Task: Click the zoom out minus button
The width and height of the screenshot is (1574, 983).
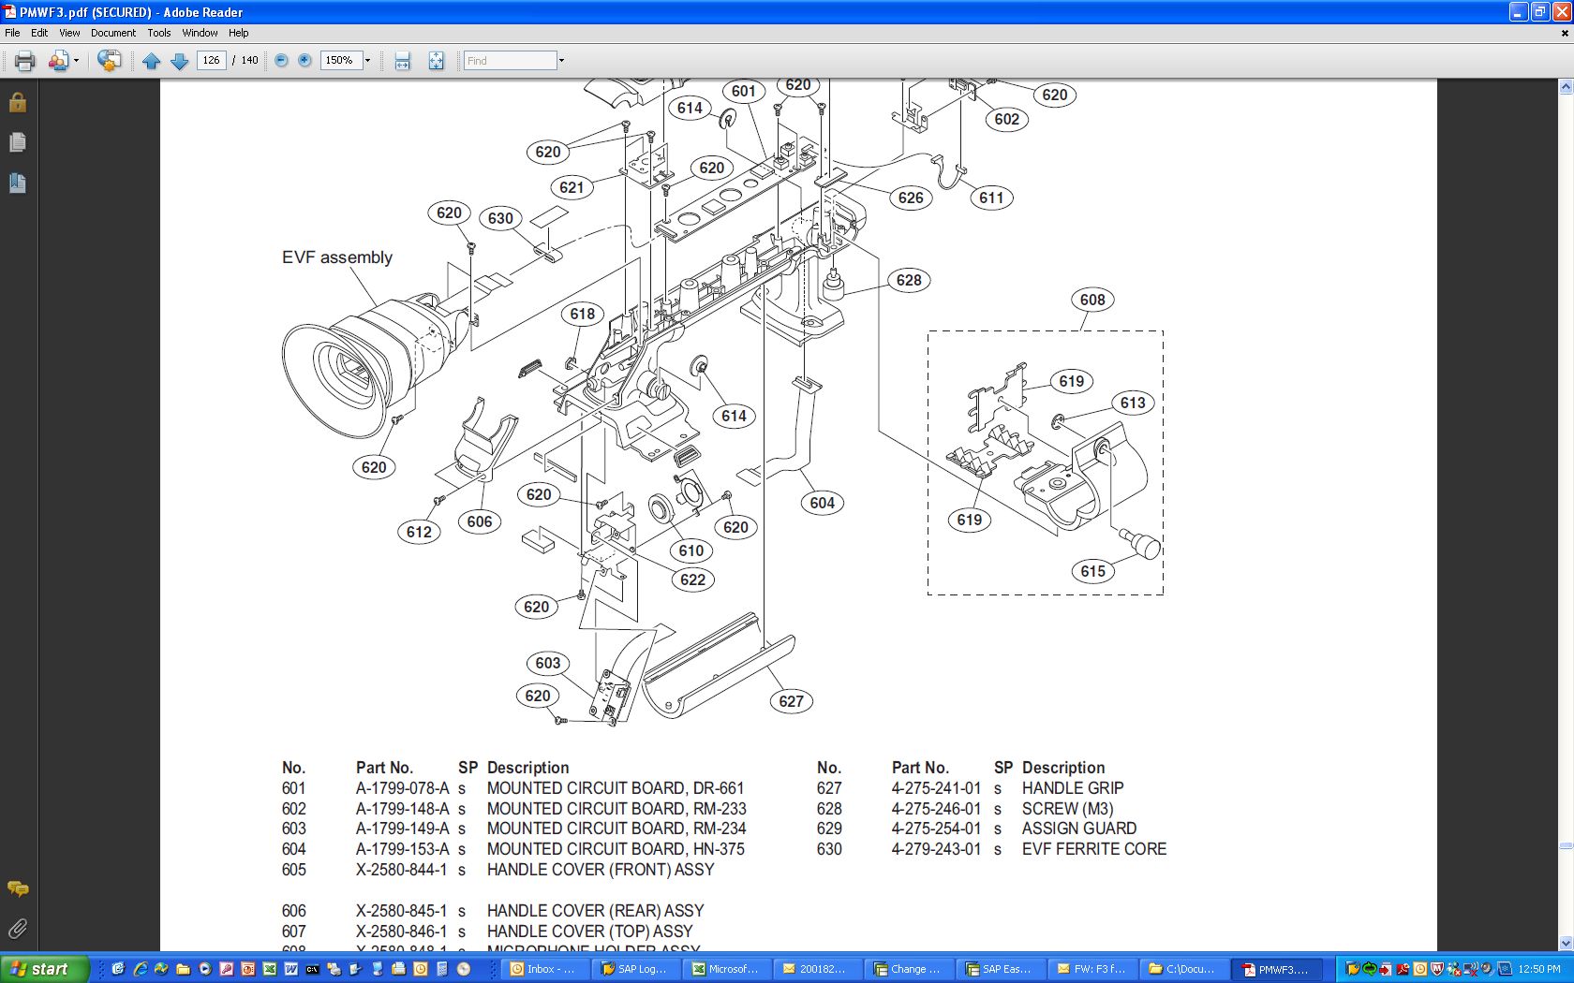Action: [x=281, y=61]
